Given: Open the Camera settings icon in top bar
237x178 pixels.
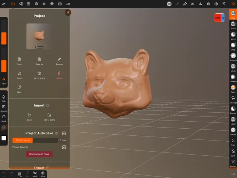Looking at the screenshot, I should click(68, 4).
